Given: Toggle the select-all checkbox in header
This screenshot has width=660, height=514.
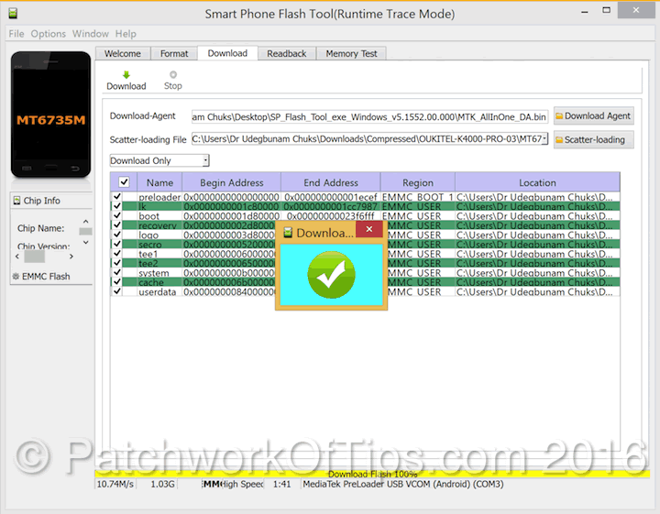Looking at the screenshot, I should click(124, 182).
